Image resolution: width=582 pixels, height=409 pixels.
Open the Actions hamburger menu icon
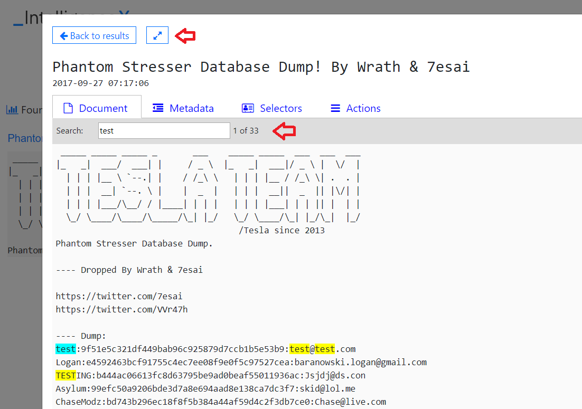335,108
